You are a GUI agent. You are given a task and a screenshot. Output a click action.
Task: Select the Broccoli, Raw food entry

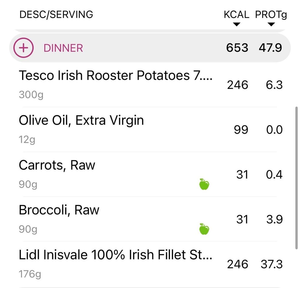point(59,210)
